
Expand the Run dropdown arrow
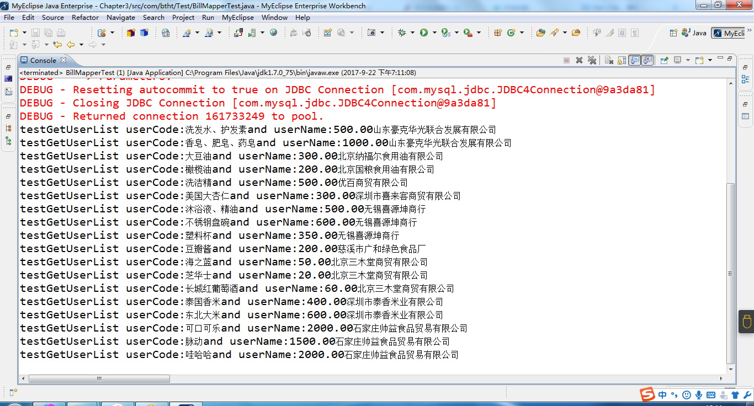click(434, 33)
